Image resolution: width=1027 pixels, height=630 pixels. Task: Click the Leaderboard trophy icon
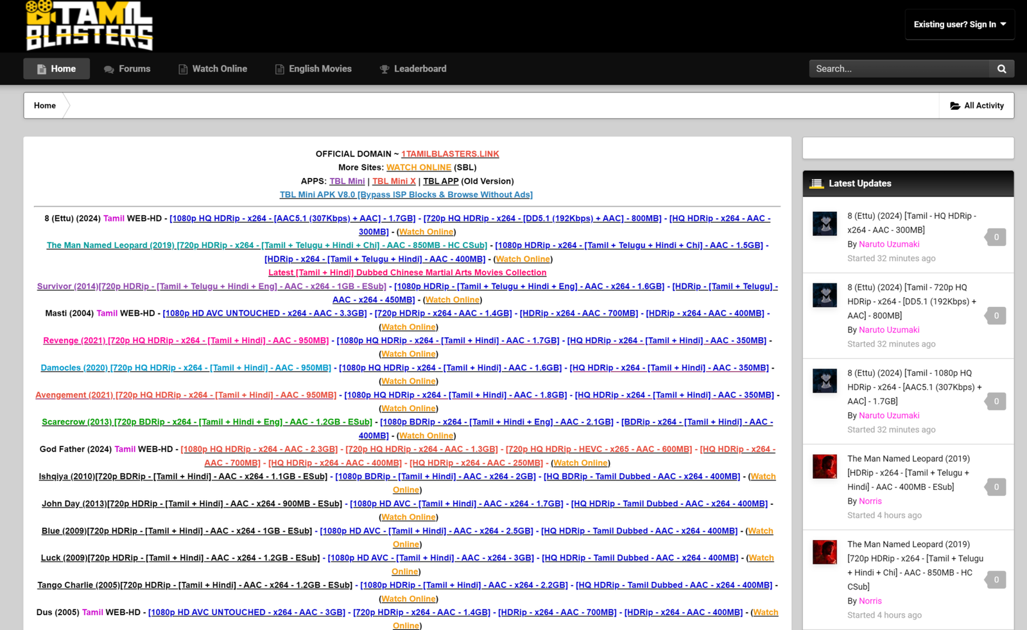click(x=384, y=69)
